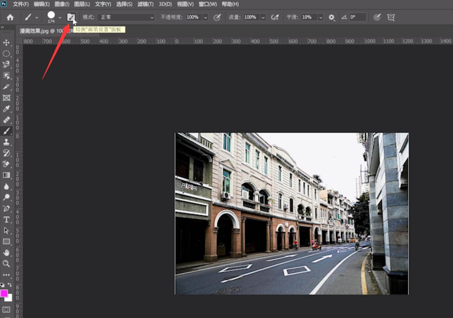Click the brush angle input field
This screenshot has width=453, height=318.
[x=357, y=17]
